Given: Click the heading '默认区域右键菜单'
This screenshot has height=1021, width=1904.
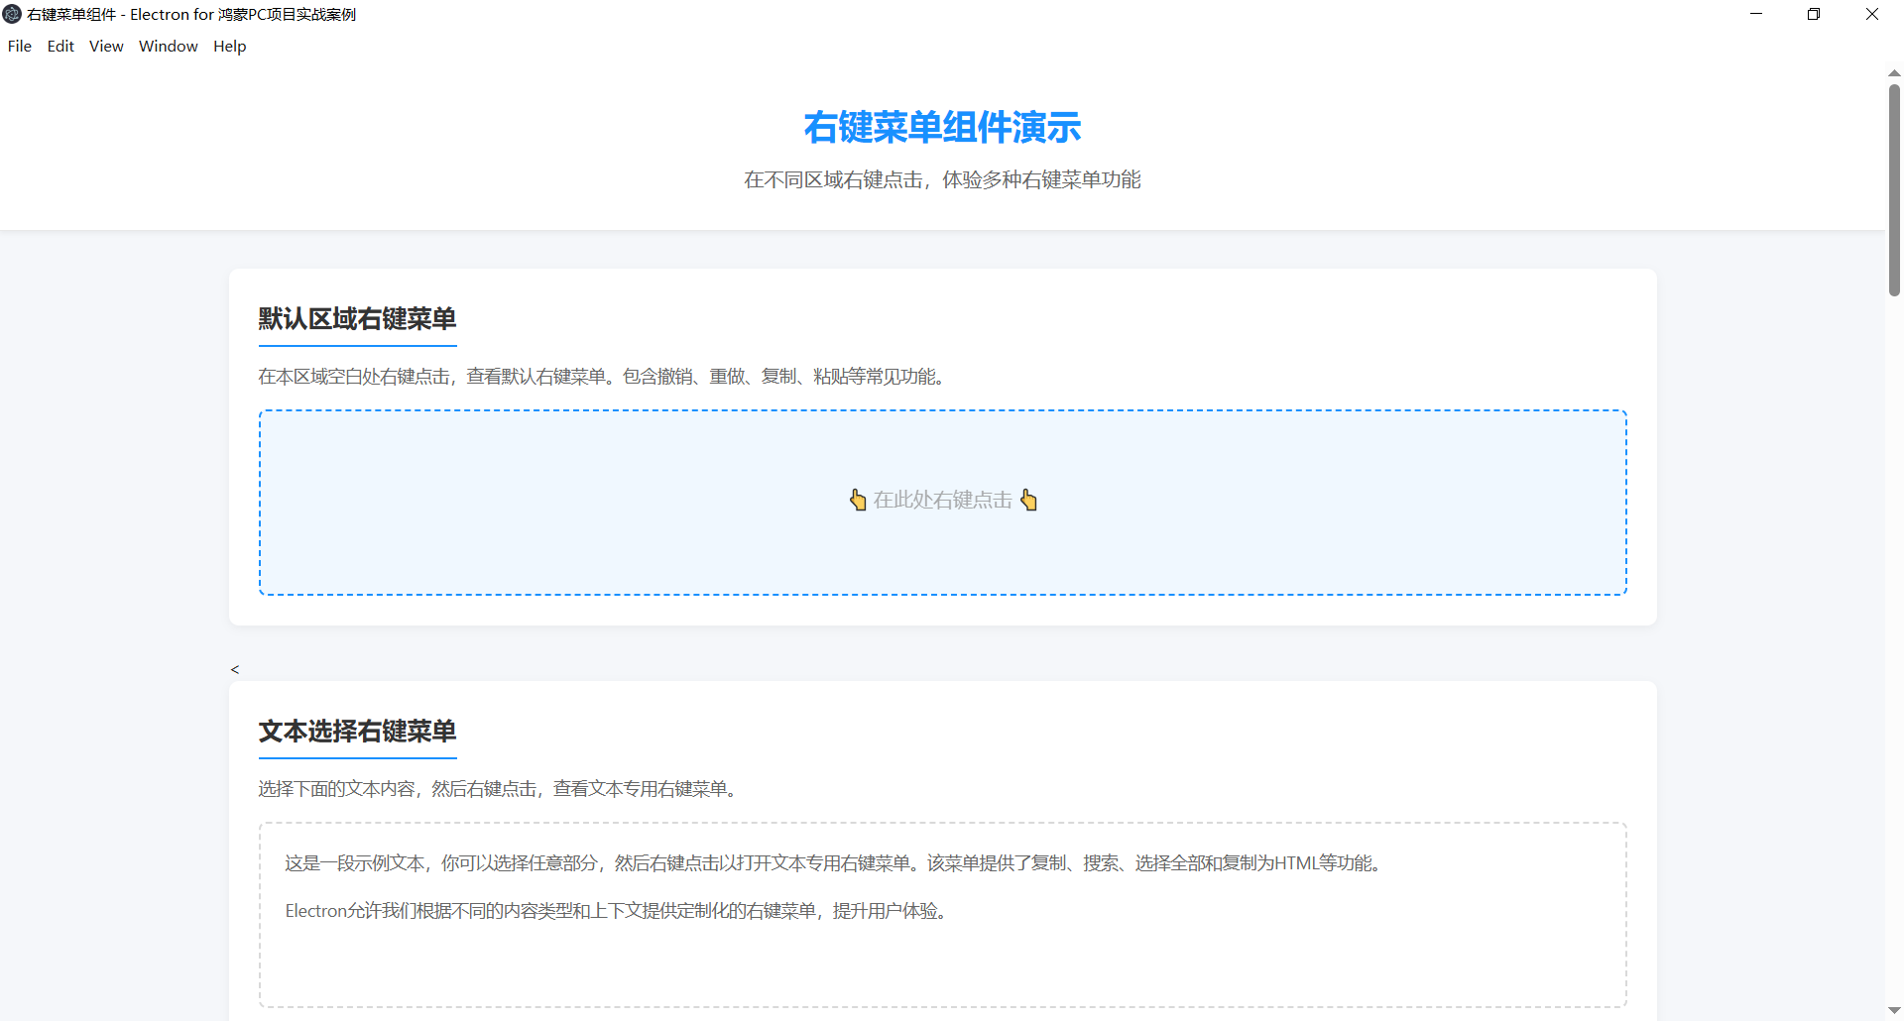Looking at the screenshot, I should [357, 319].
